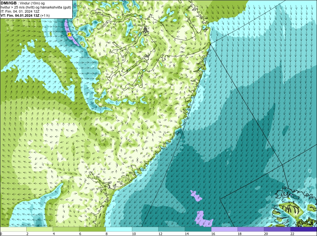Click the legend scale label '16'
The width and height of the screenshot is (317, 236).
[213, 234]
